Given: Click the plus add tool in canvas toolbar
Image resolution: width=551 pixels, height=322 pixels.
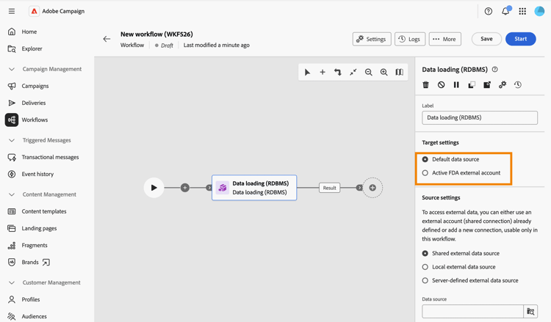Looking at the screenshot, I should click(323, 73).
